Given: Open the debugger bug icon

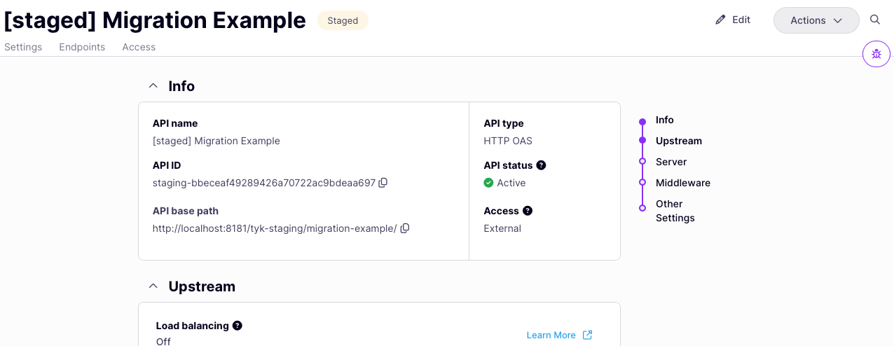Looking at the screenshot, I should (876, 54).
